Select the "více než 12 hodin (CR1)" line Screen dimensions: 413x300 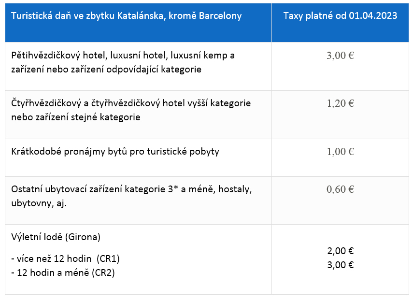[x=65, y=259]
